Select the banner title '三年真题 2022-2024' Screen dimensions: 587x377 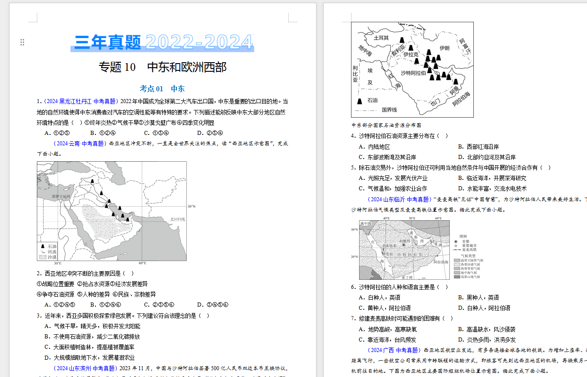(163, 42)
